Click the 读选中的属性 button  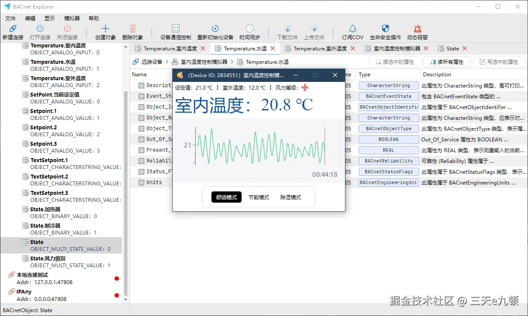click(x=395, y=62)
